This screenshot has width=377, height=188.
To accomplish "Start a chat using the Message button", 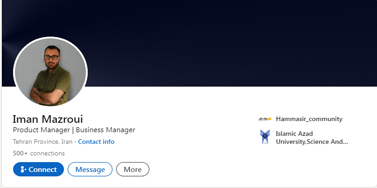I will 90,169.
